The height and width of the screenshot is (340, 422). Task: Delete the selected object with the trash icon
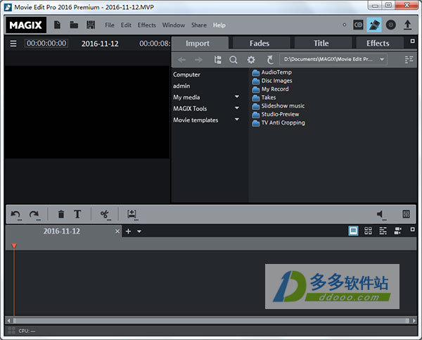tap(61, 214)
